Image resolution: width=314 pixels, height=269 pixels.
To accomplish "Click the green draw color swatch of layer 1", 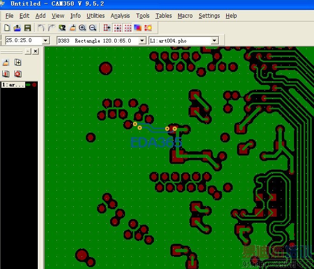I will 28,85.
